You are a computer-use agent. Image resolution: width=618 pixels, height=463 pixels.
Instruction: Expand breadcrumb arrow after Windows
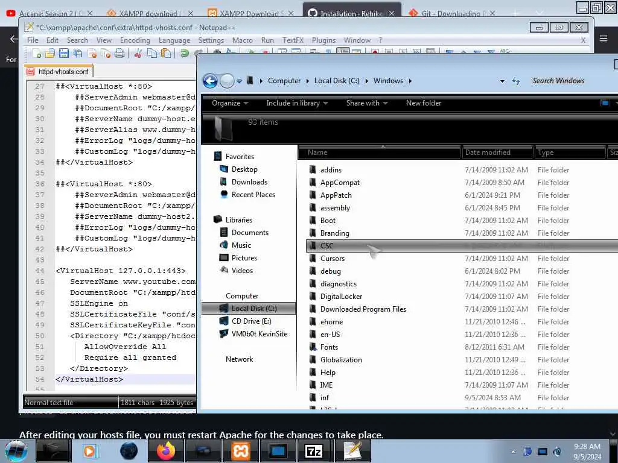click(x=410, y=81)
